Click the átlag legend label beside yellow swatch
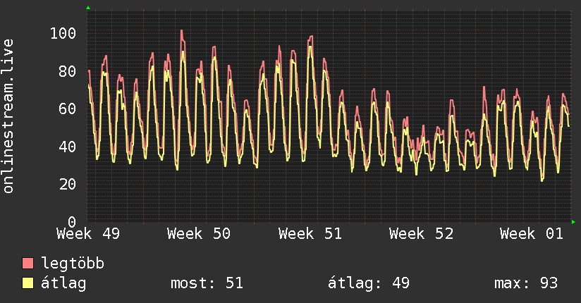 pos(63,283)
